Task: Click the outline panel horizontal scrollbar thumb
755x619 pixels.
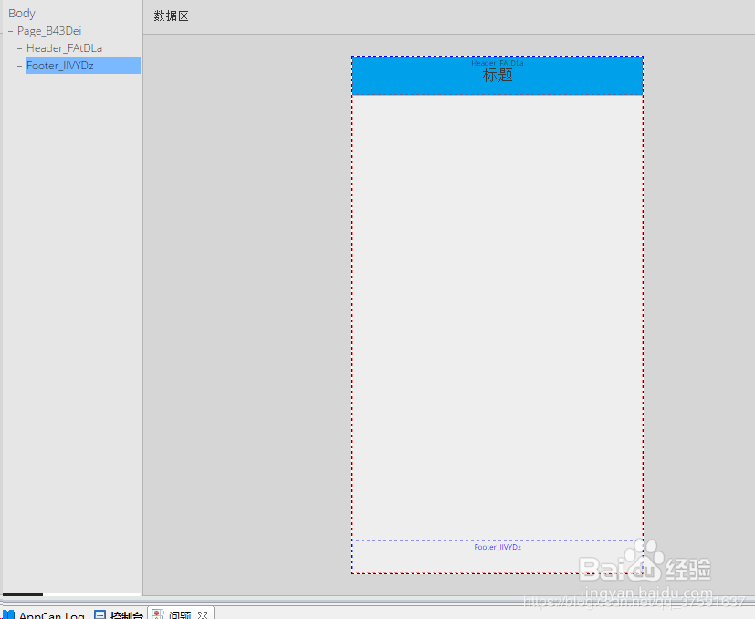Action: pyautogui.click(x=23, y=594)
